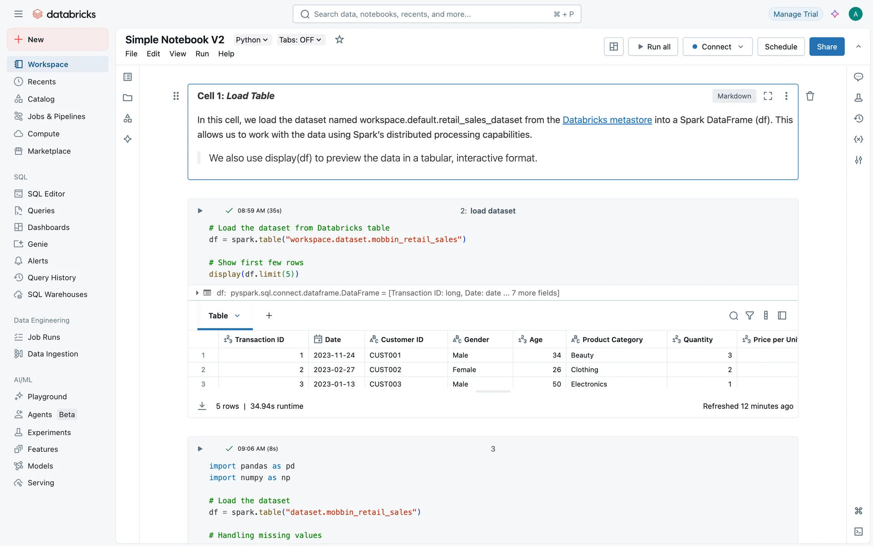873x546 pixels.
Task: Delete Cell 1 with the trash icon
Action: pos(810,96)
